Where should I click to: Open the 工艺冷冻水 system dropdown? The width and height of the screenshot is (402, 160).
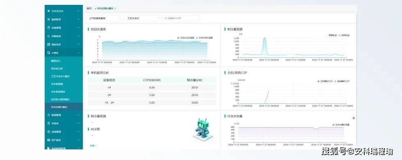click(143, 18)
